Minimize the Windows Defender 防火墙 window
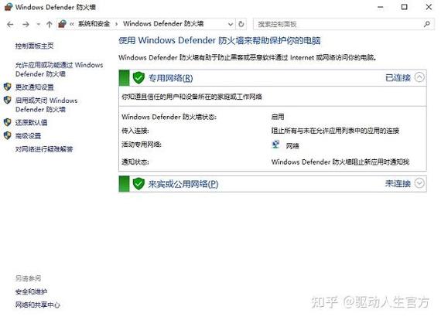Image resolution: width=441 pixels, height=320 pixels. [x=380, y=7]
